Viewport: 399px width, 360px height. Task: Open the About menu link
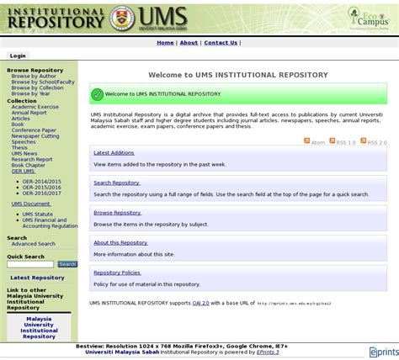189,43
